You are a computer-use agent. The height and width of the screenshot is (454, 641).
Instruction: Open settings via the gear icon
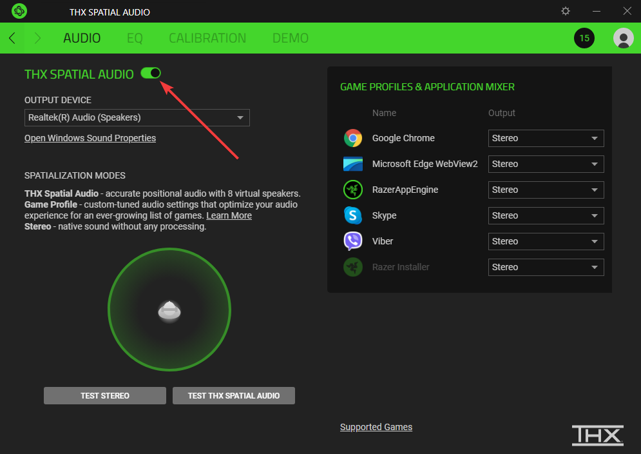(x=566, y=11)
